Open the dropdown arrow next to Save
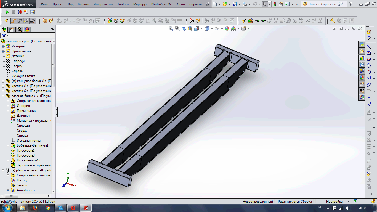The width and height of the screenshot is (377, 212). [240, 4]
